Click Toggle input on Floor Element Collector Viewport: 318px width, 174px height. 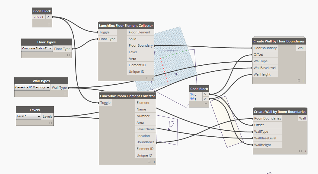(104, 32)
